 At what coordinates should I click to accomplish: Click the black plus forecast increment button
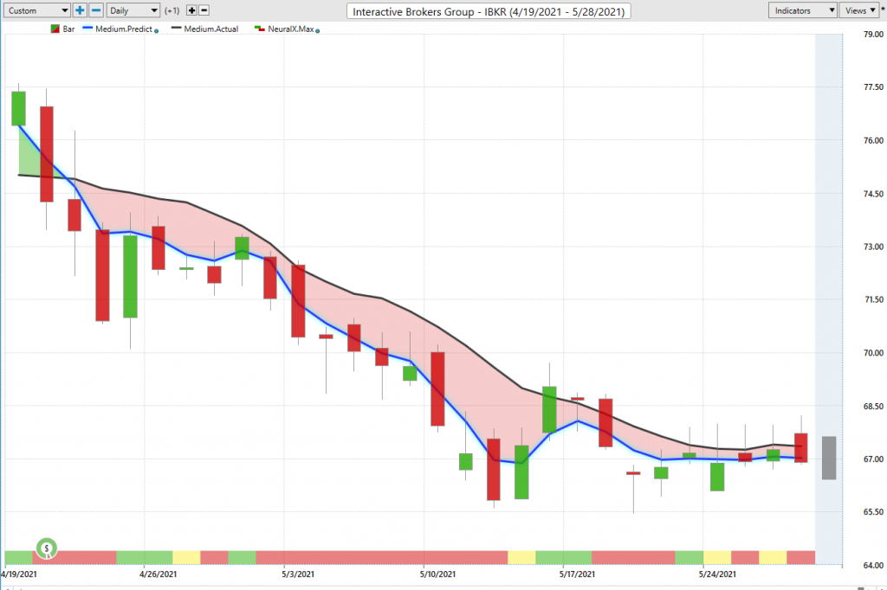tap(191, 10)
